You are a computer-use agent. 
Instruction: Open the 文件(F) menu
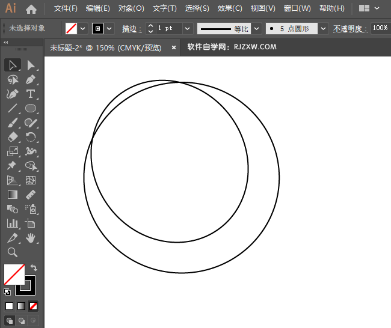(x=66, y=8)
